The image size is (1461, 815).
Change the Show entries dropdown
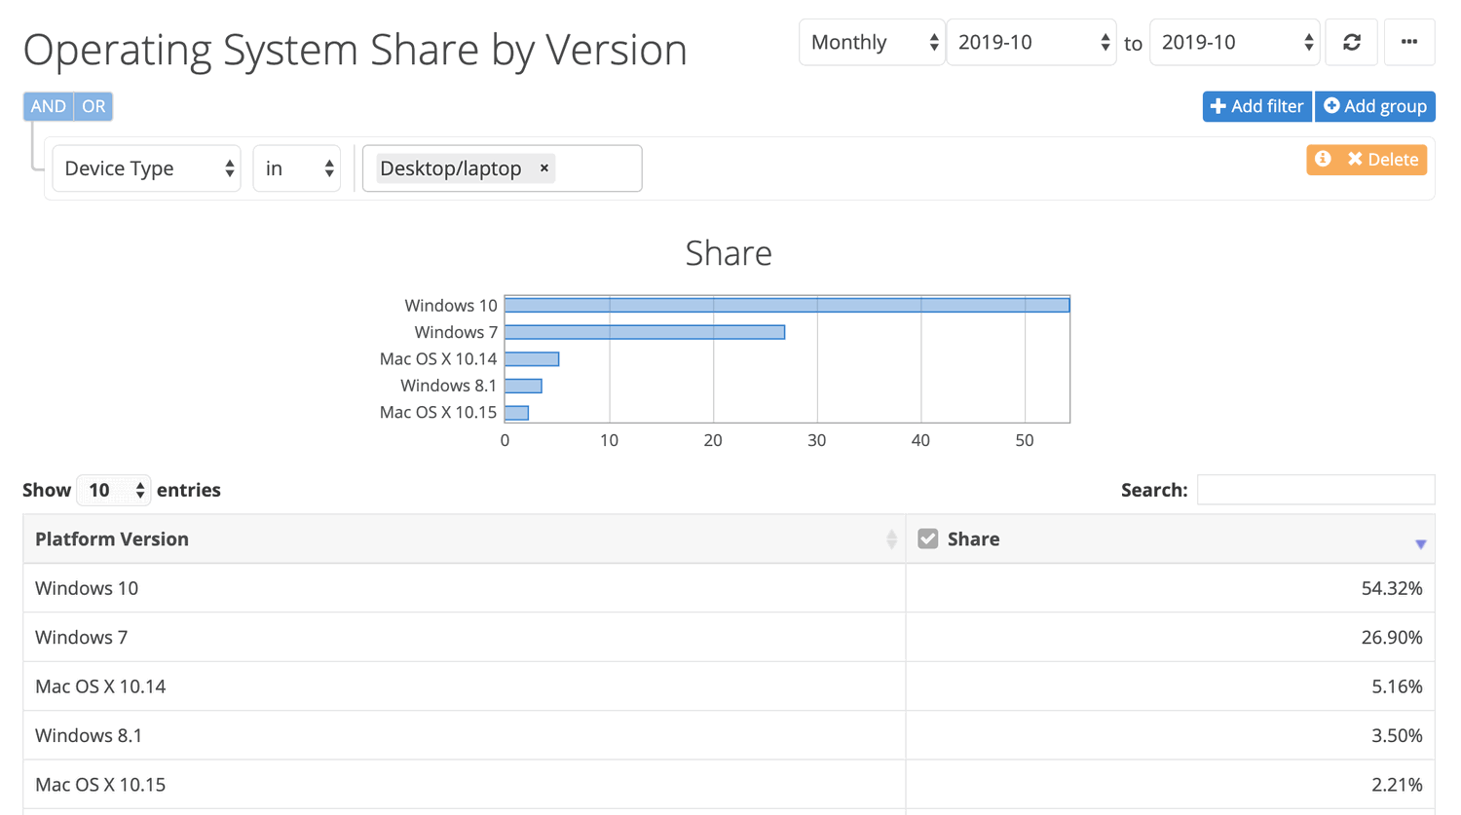[113, 490]
